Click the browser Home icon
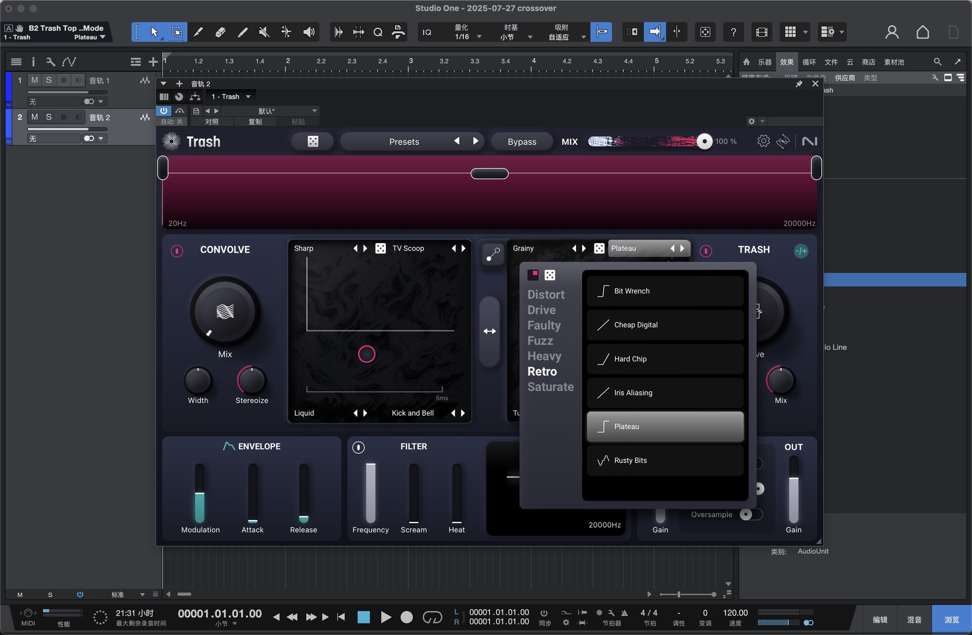 (746, 62)
